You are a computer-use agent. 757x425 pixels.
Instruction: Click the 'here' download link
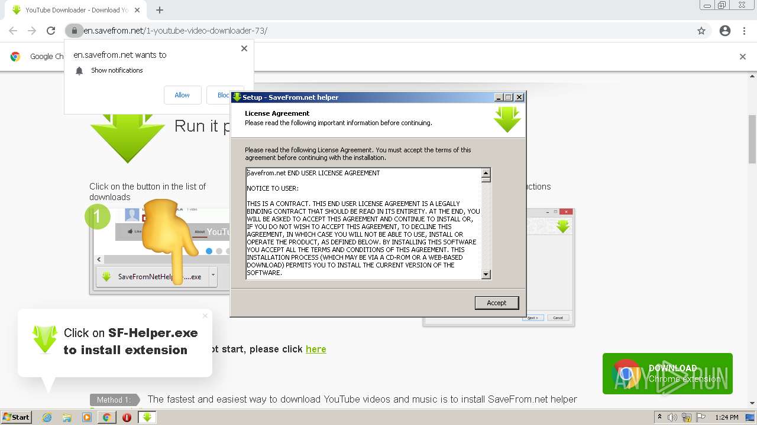pyautogui.click(x=316, y=349)
